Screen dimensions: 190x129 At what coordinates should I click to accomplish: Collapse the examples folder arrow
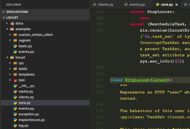pos(7,29)
